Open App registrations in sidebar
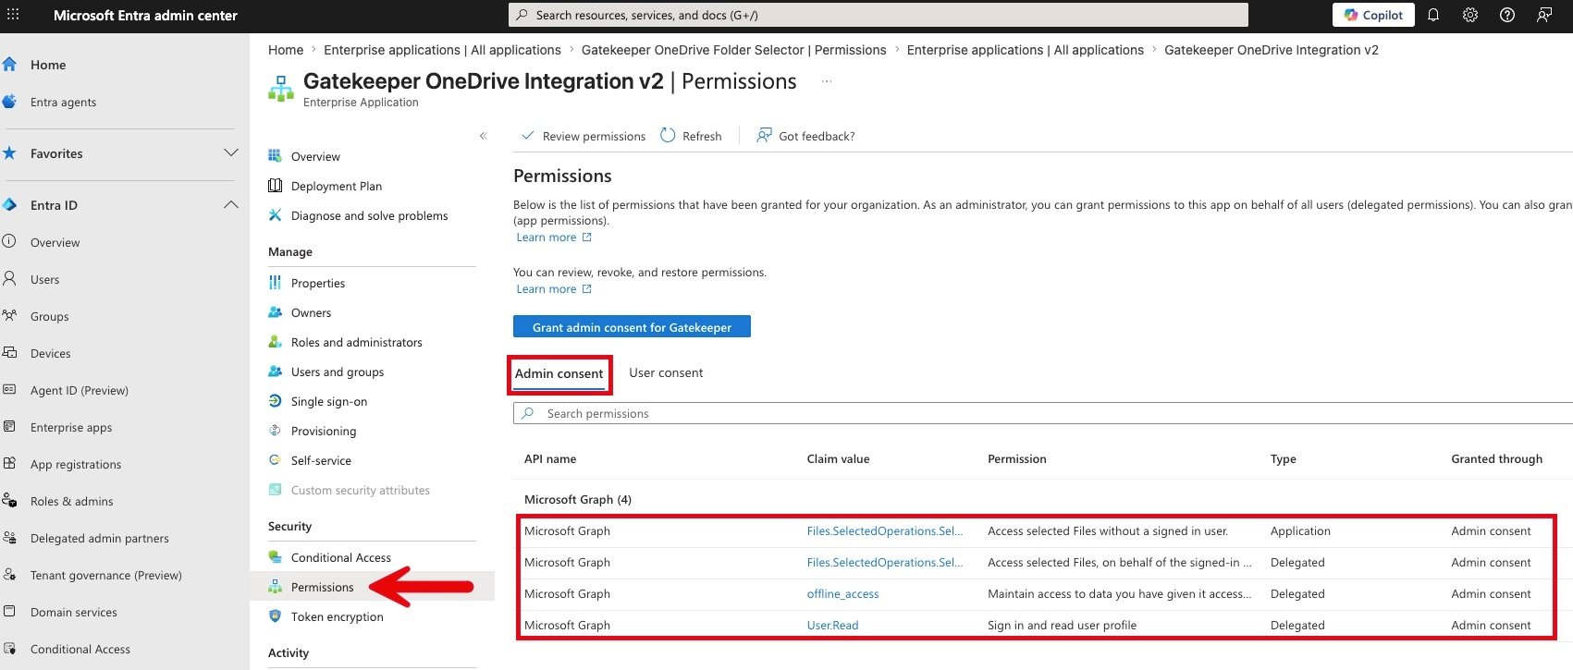This screenshot has width=1573, height=670. pos(76,464)
